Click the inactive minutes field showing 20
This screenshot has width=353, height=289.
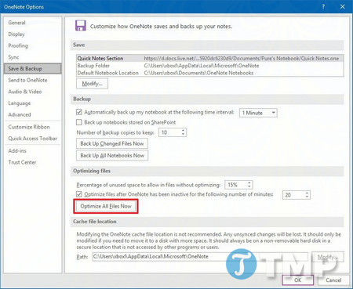(x=293, y=195)
